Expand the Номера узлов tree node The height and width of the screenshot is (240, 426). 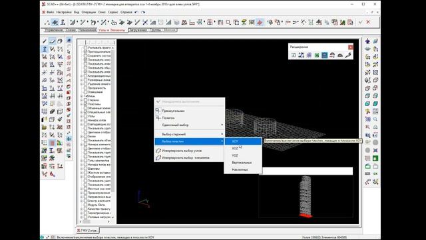[x=81, y=120]
